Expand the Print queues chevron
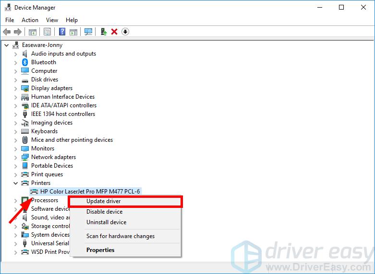Image resolution: width=375 pixels, height=274 pixels. tap(15, 175)
